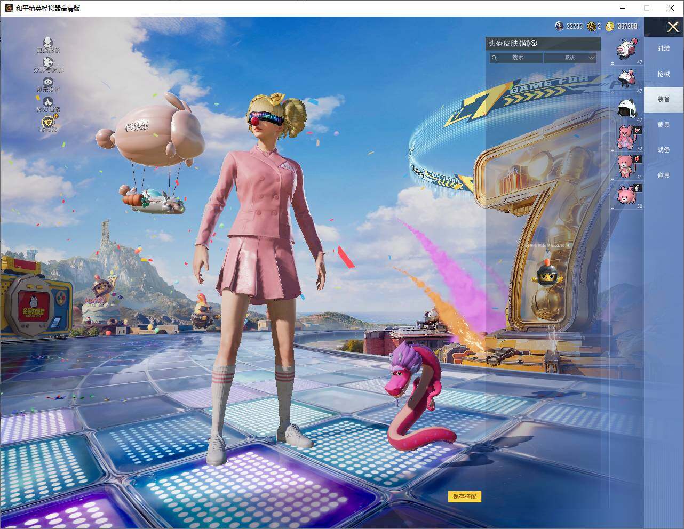Click the silver currency icon beside 22233
This screenshot has width=684, height=529.
coord(559,26)
